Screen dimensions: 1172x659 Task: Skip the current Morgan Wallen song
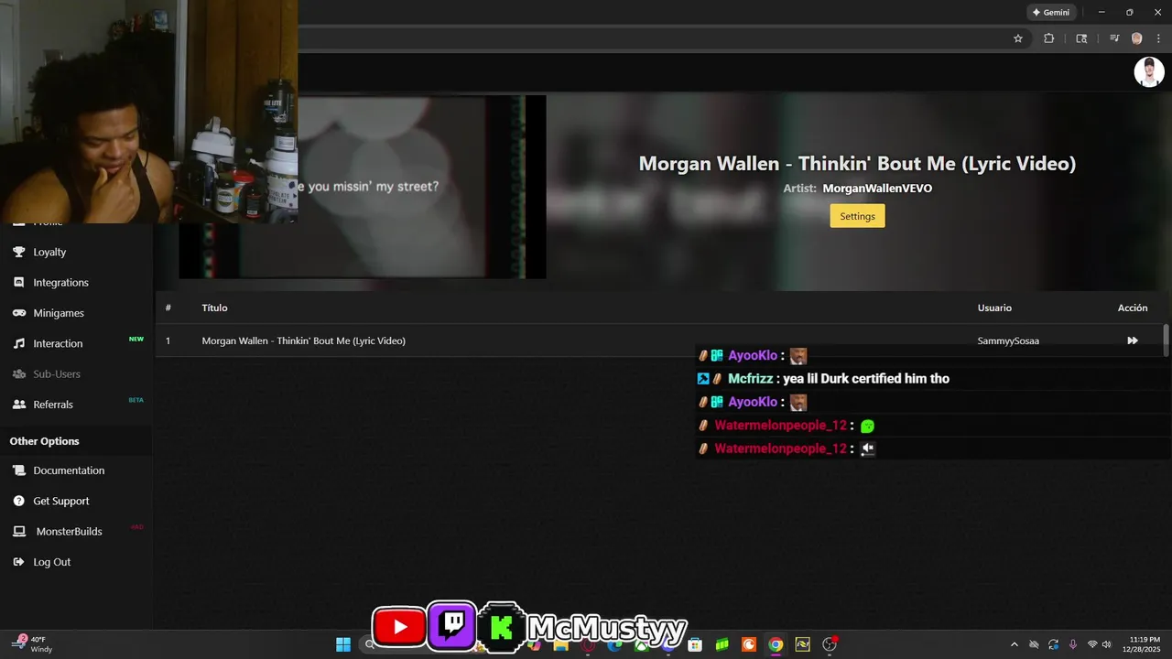pyautogui.click(x=1133, y=340)
